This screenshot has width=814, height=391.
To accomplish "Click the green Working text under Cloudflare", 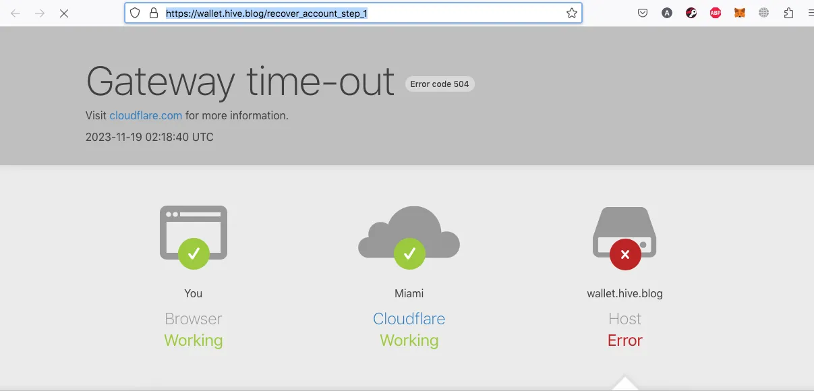I will click(x=409, y=340).
